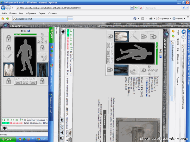
Task: Click the Ask Search input box
Action: click(163, 8)
